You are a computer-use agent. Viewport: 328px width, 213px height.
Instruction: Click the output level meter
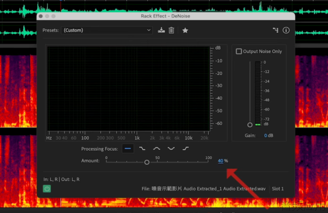pyautogui.click(x=258, y=94)
